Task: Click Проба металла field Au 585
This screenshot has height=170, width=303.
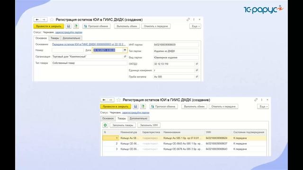Action: 174,76
